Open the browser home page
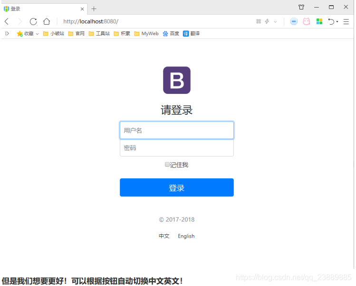The height and width of the screenshot is (286, 356). click(47, 21)
